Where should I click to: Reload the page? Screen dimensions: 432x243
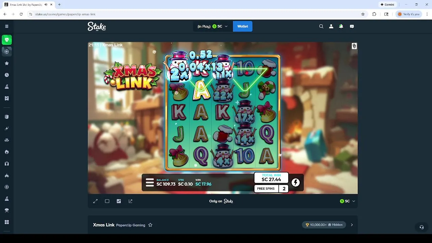coord(21,14)
